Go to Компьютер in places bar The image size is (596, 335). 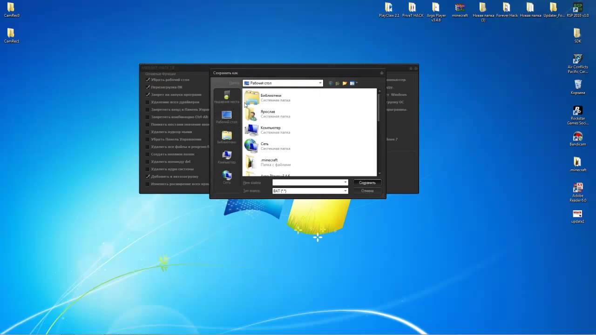[227, 158]
